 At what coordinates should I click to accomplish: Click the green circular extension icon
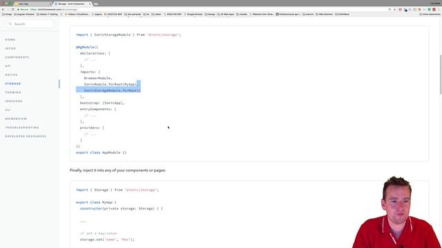[429, 10]
